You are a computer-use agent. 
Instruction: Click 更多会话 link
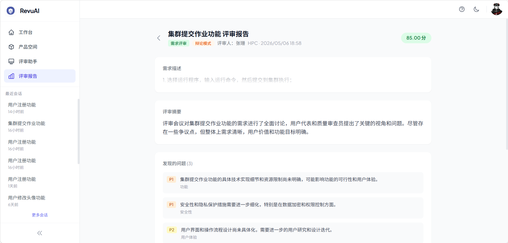click(40, 215)
